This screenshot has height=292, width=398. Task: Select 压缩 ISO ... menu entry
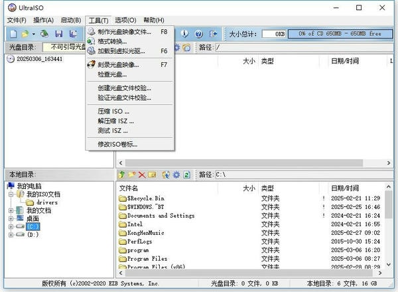130,111
